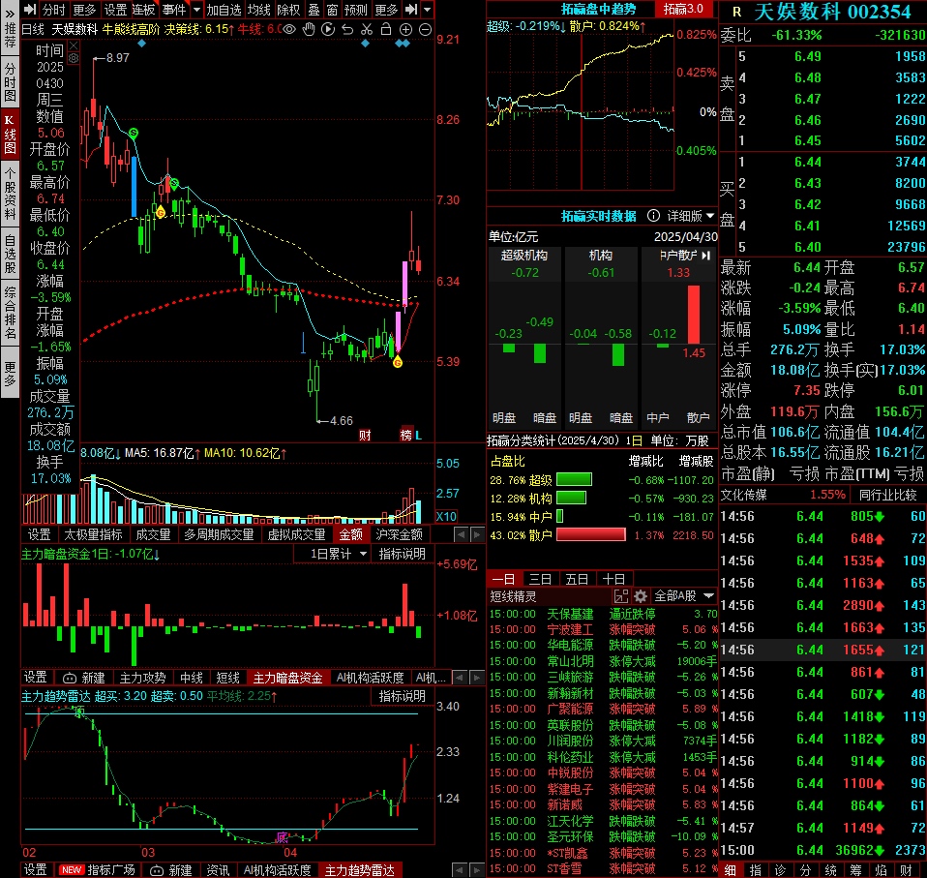
Task: Open the 自选股 sidebar tab
Action: tap(10, 254)
